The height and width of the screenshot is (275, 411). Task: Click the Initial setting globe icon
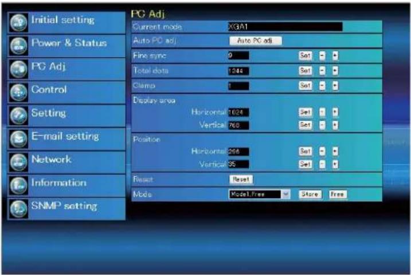(x=18, y=23)
